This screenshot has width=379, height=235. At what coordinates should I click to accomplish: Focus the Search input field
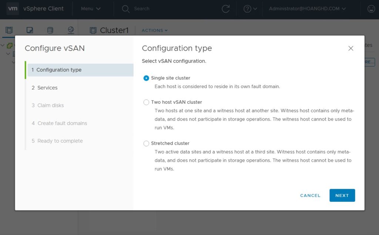pos(142,9)
